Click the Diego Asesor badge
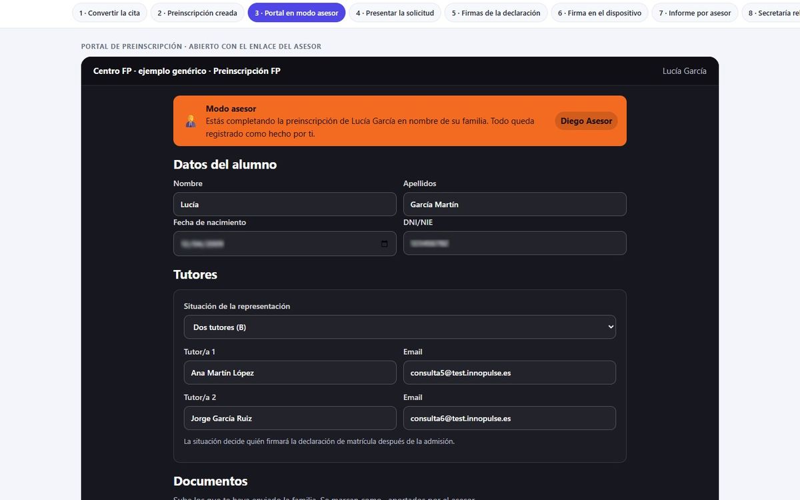The height and width of the screenshot is (500, 800). coord(586,121)
